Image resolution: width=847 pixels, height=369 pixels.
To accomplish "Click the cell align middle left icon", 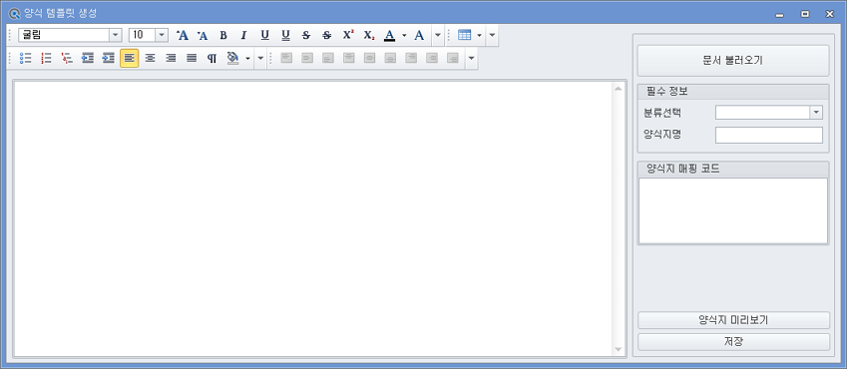I will click(307, 58).
